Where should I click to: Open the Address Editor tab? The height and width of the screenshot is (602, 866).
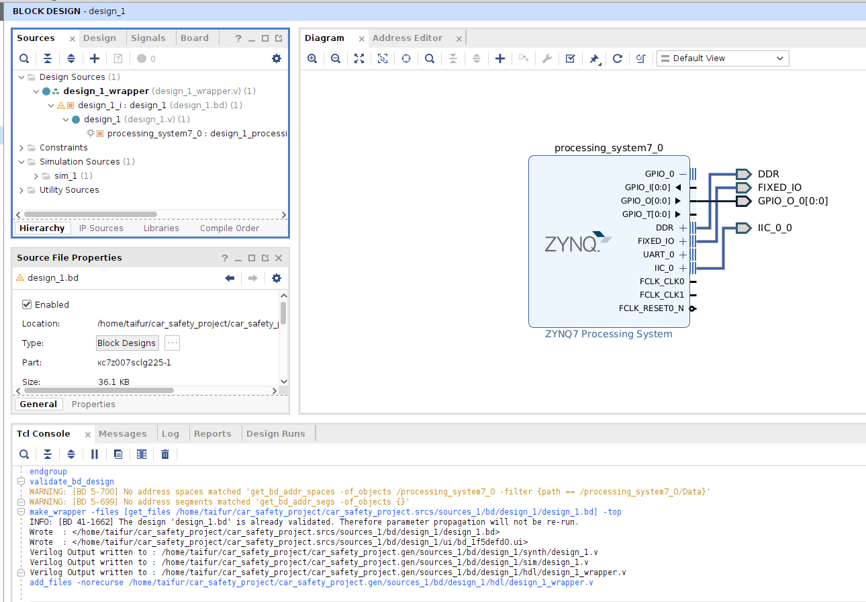pos(407,38)
